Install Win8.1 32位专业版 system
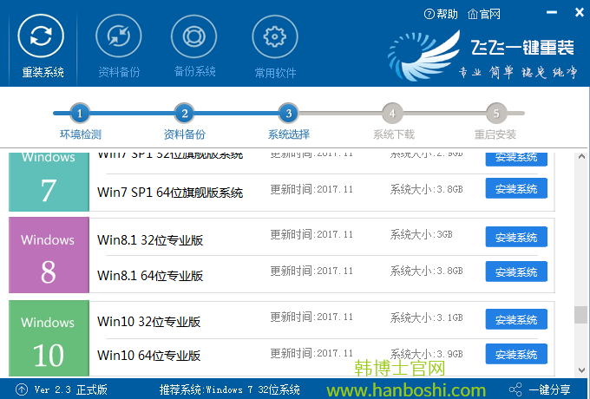The image size is (590, 399). (x=516, y=237)
